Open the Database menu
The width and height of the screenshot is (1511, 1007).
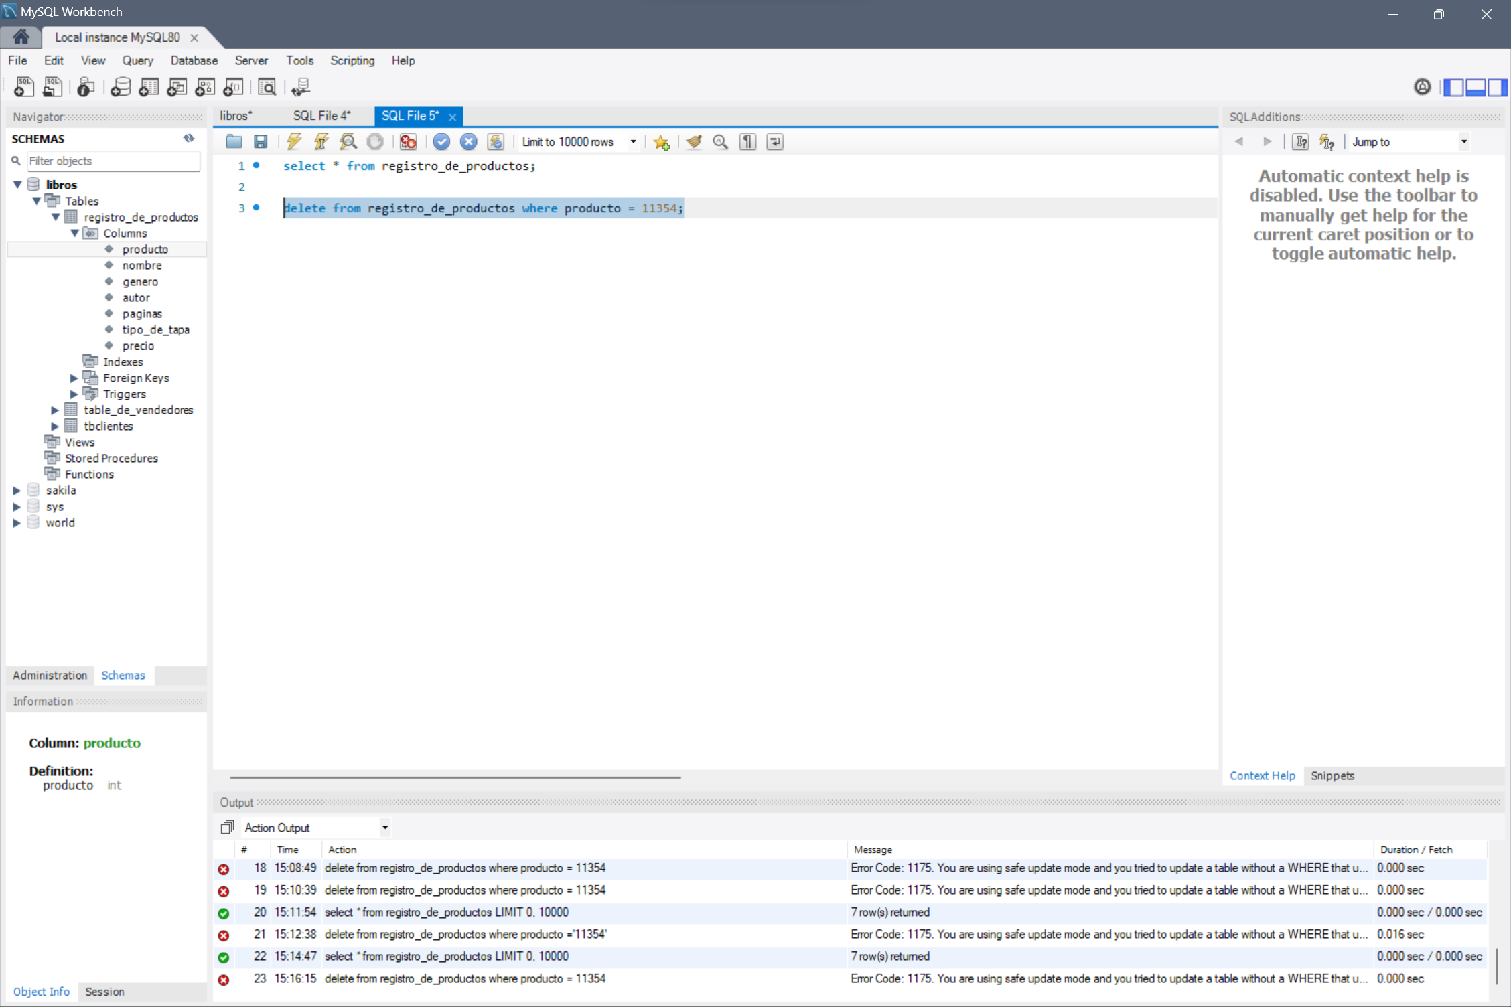[x=194, y=60]
